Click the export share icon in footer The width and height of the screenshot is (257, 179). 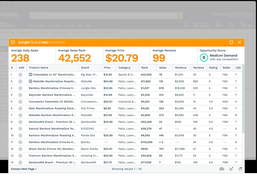(x=240, y=169)
